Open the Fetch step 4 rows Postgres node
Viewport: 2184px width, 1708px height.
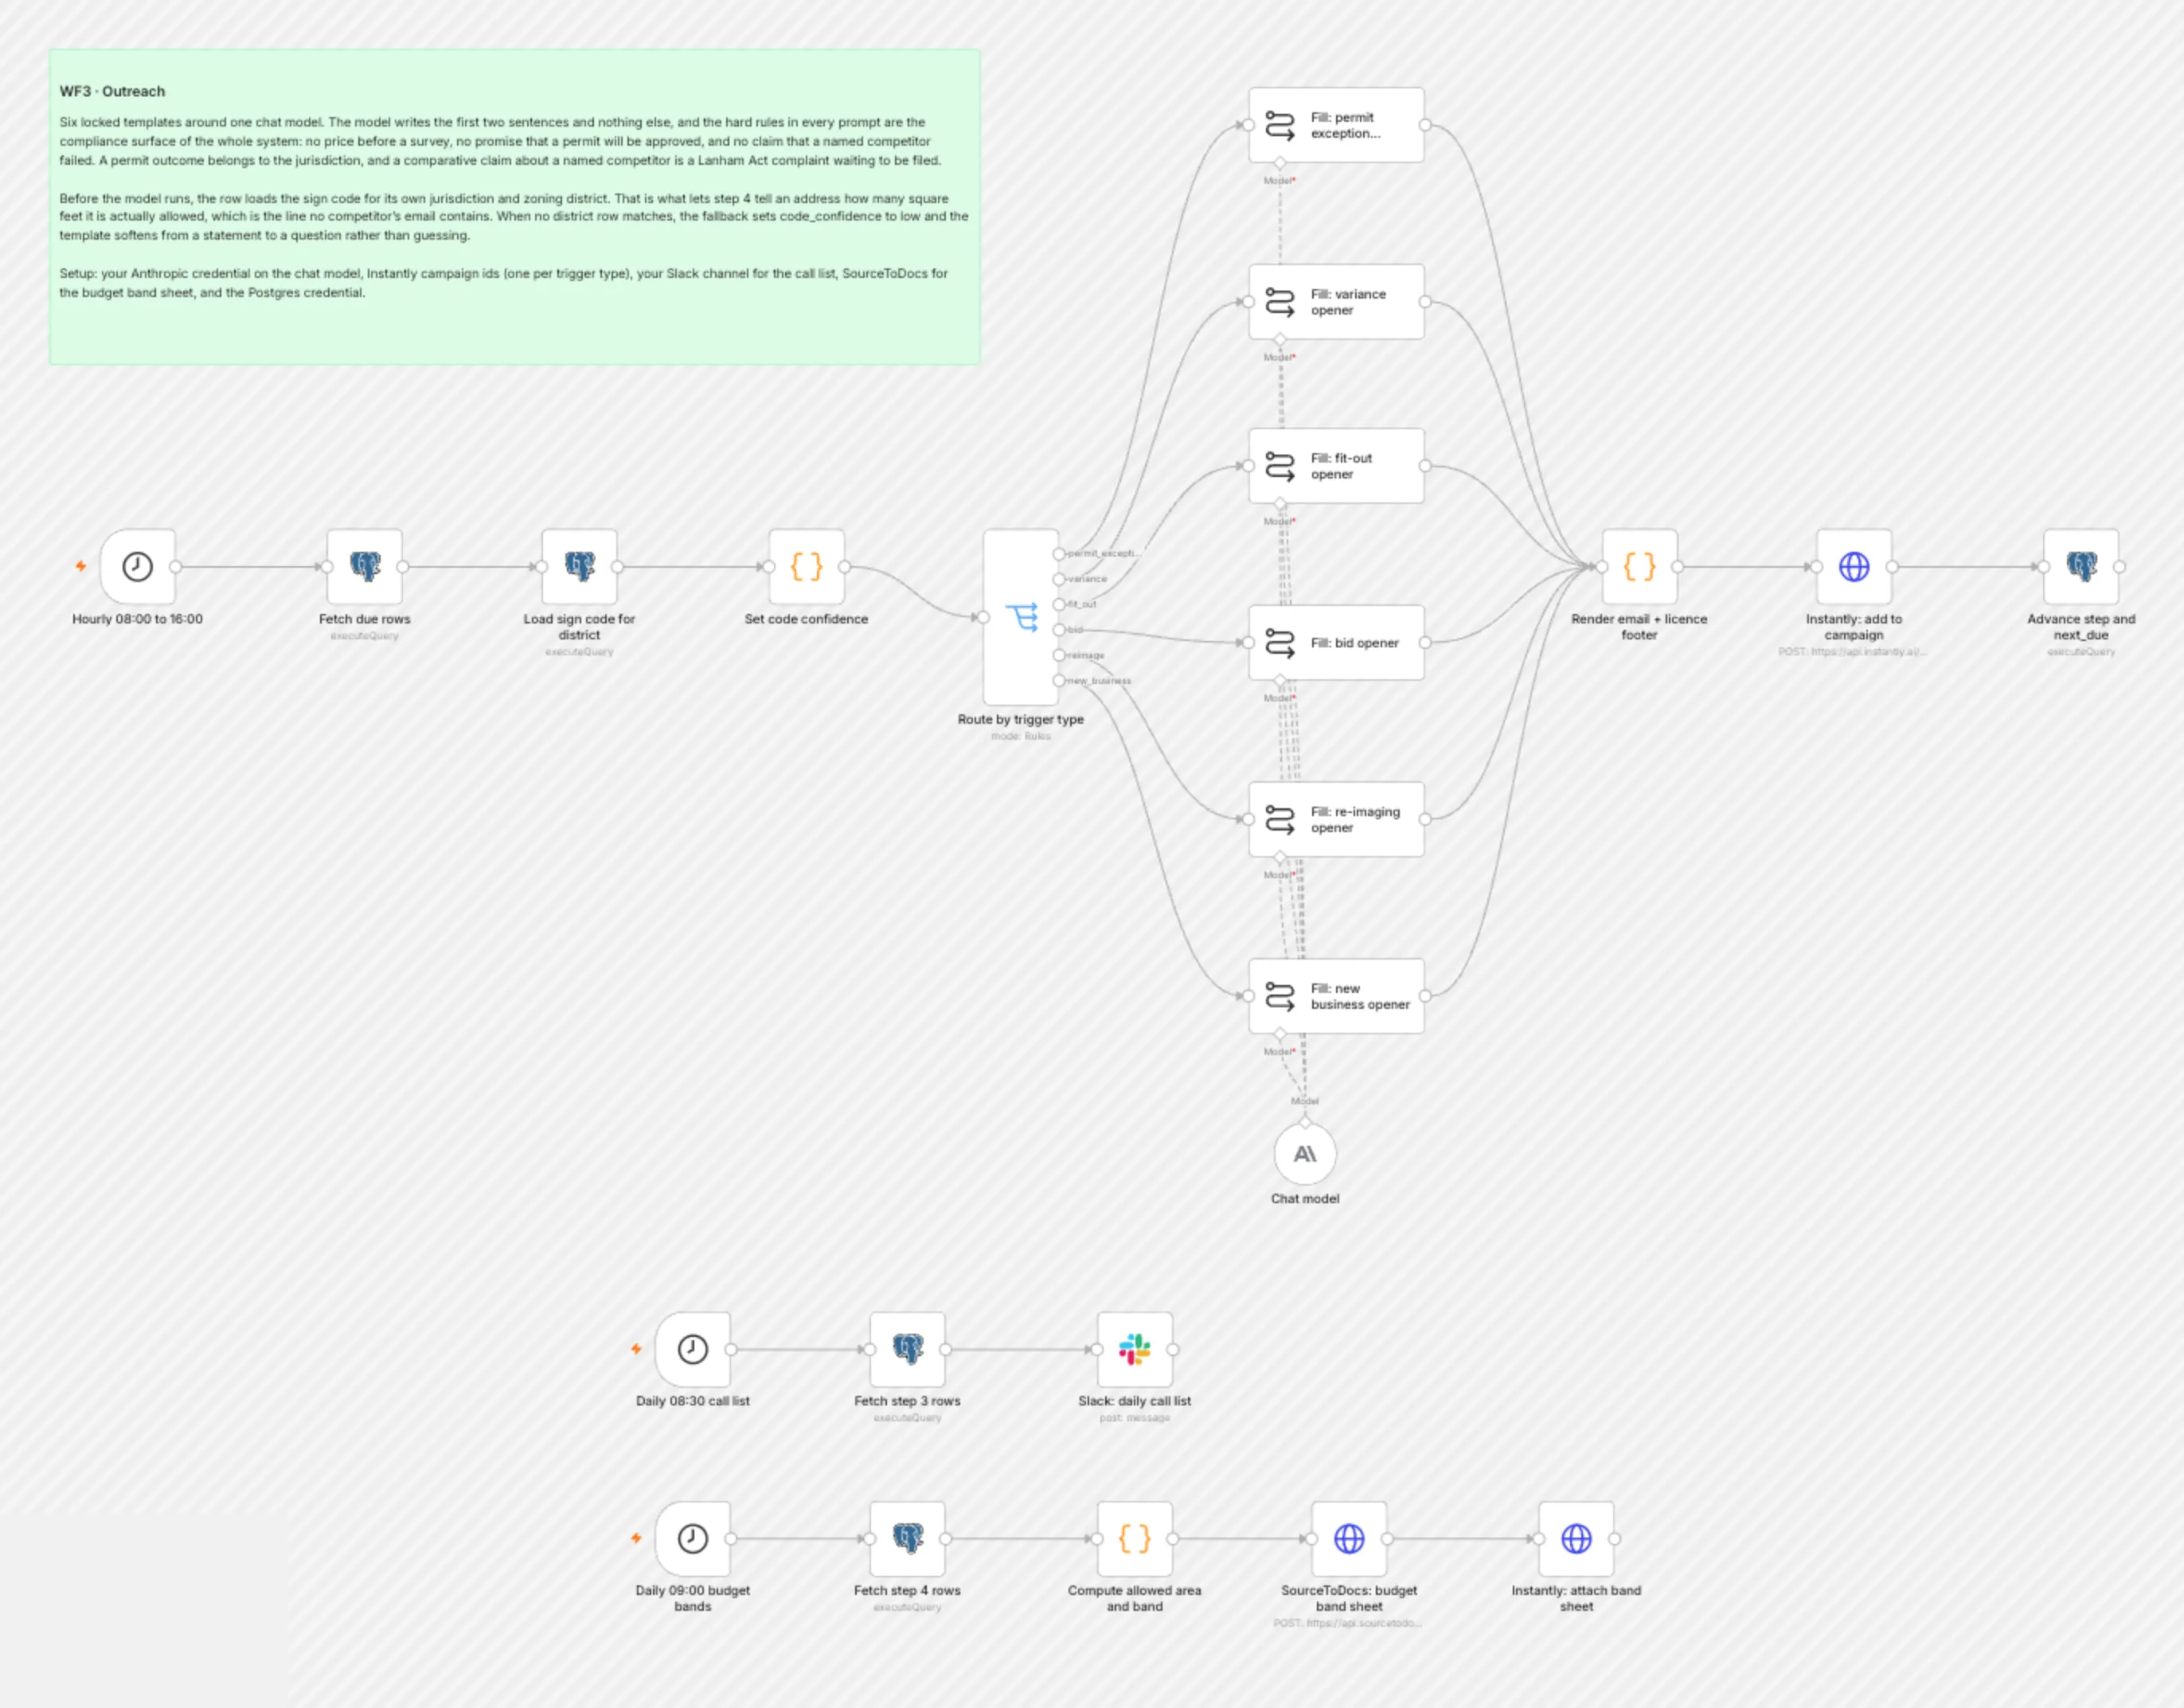pyautogui.click(x=907, y=1538)
